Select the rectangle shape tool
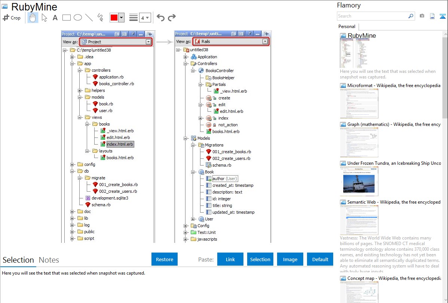This screenshot has height=303, width=448. coord(67,18)
